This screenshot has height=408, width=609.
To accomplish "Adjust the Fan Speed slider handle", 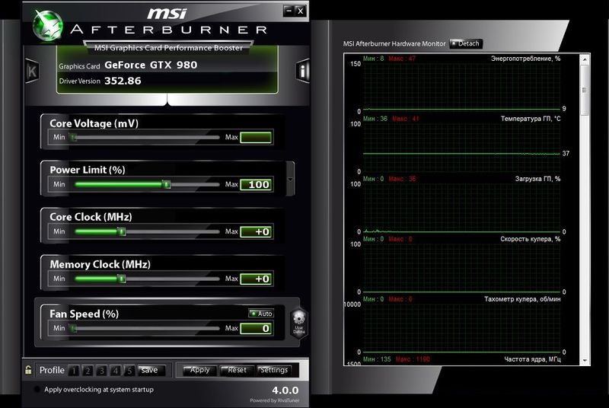I will (x=73, y=328).
